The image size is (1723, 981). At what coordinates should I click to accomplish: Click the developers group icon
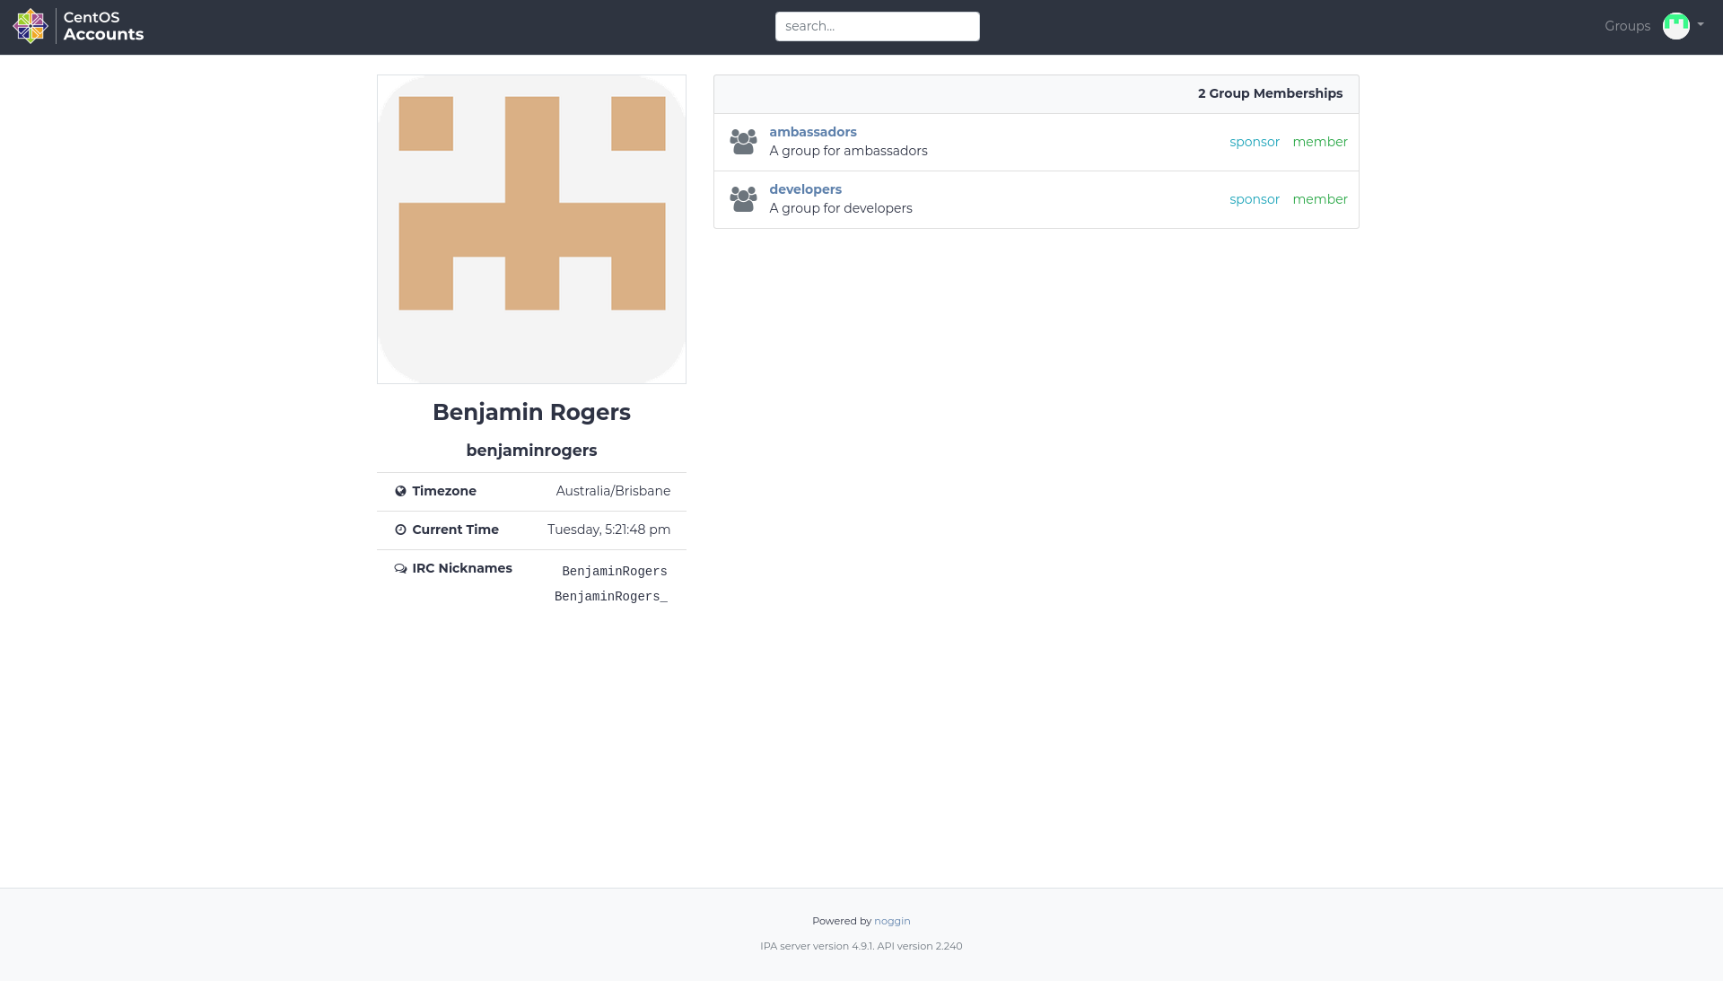click(743, 199)
